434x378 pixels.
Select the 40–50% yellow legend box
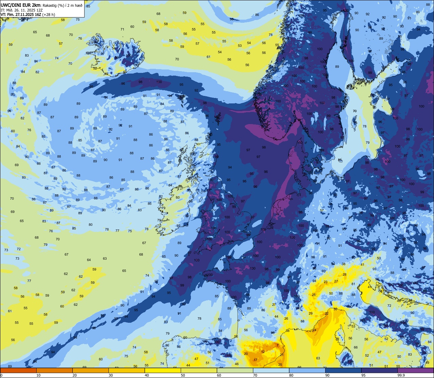click(x=163, y=370)
